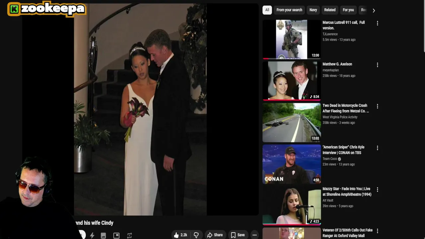
Task: Share this video
Action: pyautogui.click(x=215, y=235)
